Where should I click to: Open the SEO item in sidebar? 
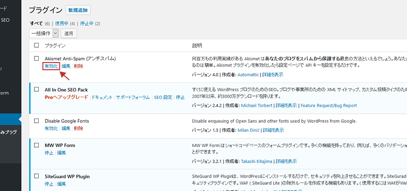pos(5,20)
